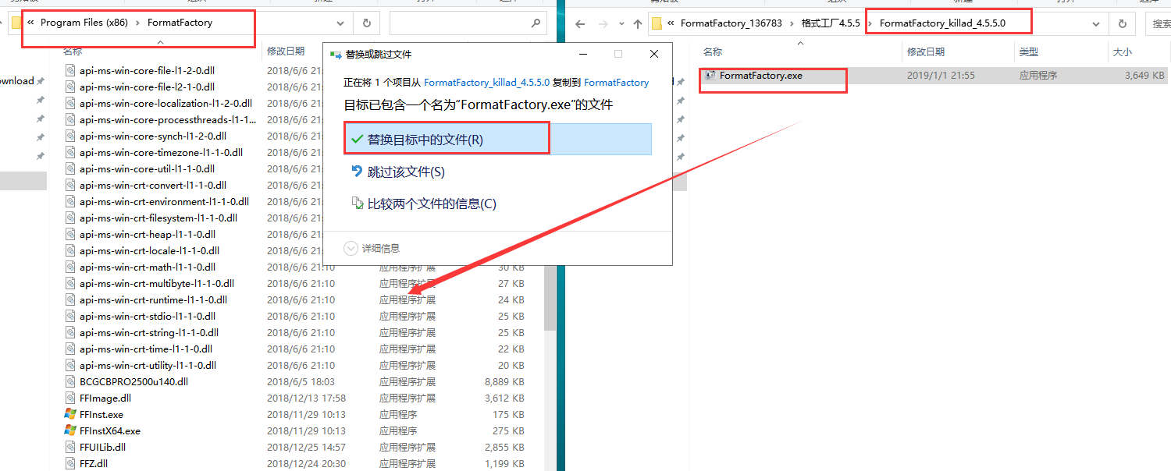Close the replace or skip files dialog
The image size is (1171, 471).
(x=654, y=54)
